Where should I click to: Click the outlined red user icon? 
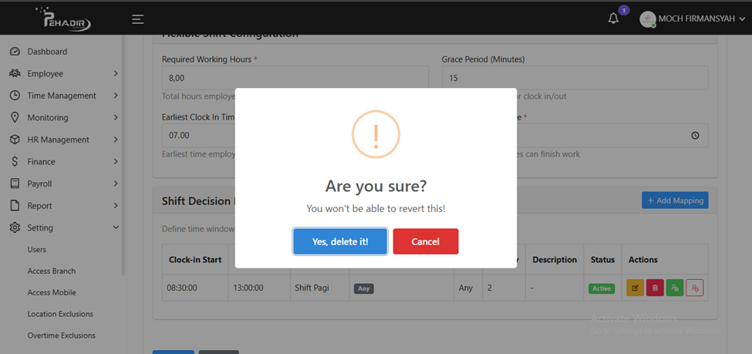click(694, 288)
